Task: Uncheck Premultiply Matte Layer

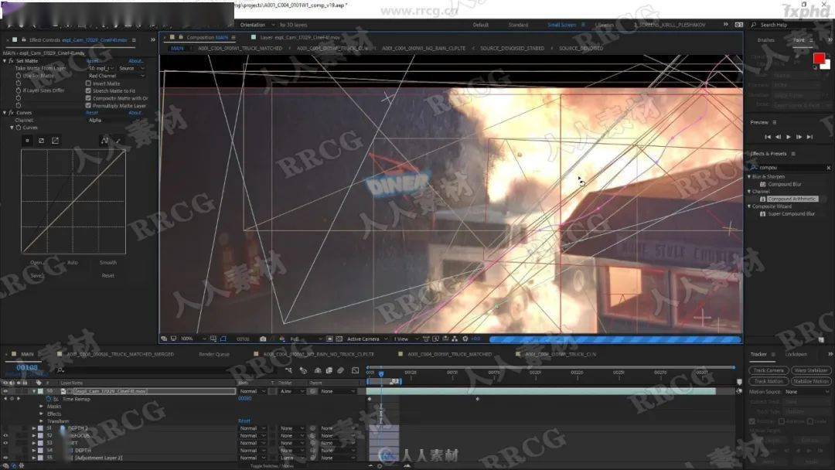Action: 88,105
